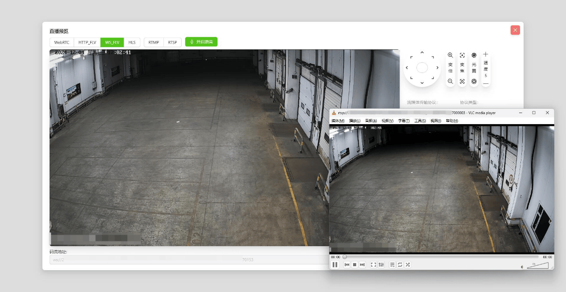Switch to WebRTC stream tab
Image resolution: width=566 pixels, height=292 pixels.
tap(62, 42)
